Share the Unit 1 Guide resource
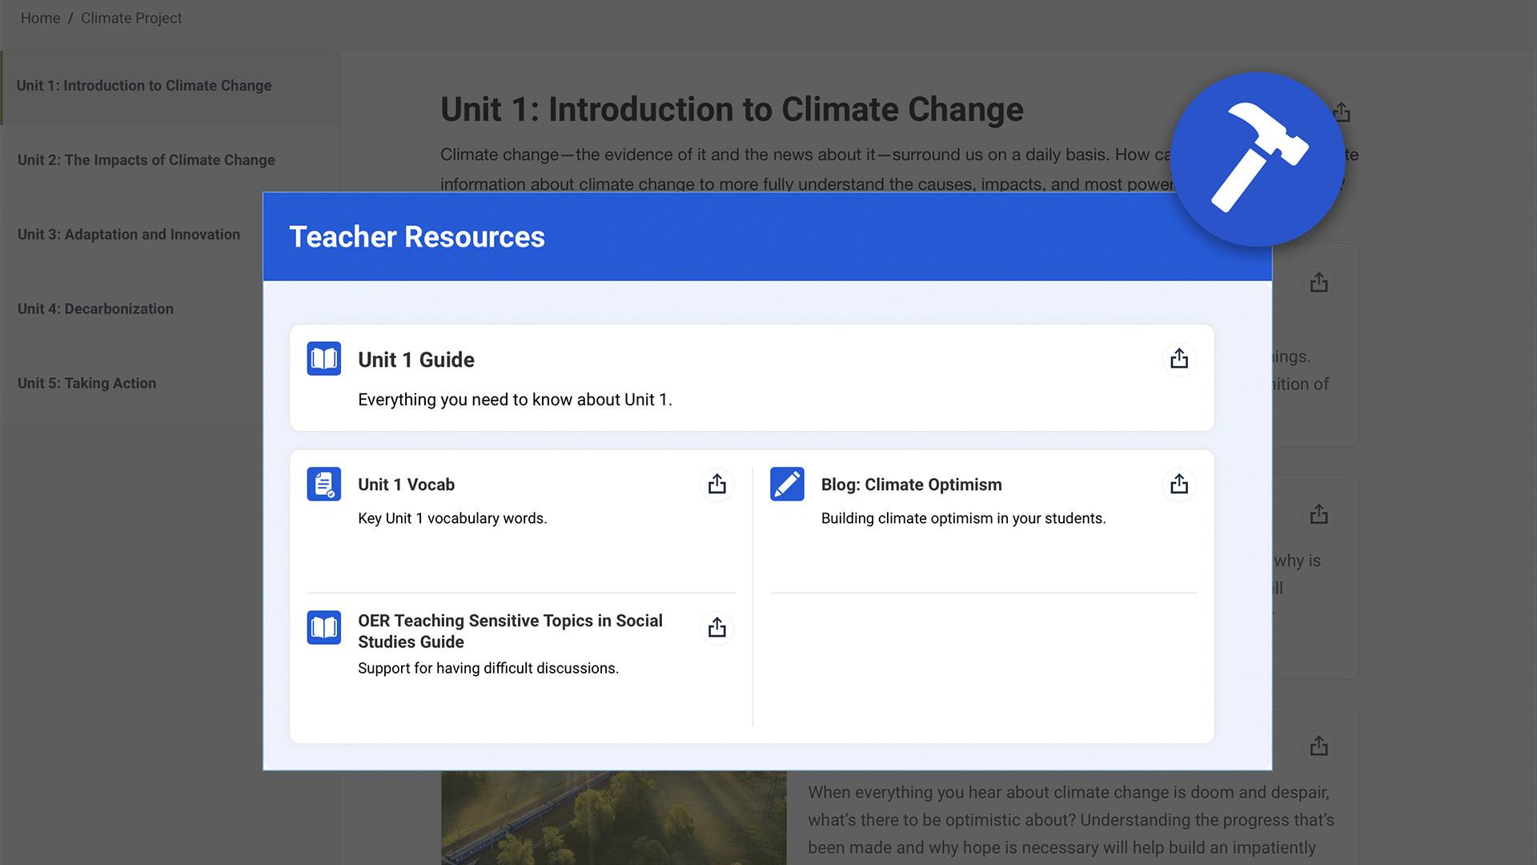Screen dimensions: 1537x865 1178,359
